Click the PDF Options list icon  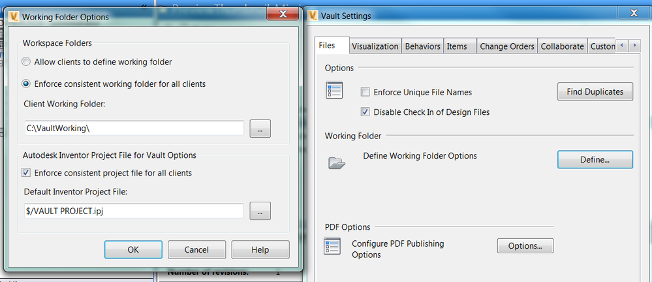pos(333,246)
